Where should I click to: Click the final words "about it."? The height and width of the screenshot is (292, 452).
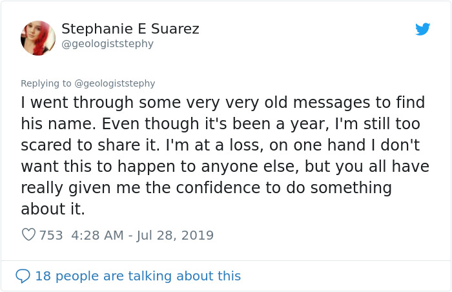53,209
